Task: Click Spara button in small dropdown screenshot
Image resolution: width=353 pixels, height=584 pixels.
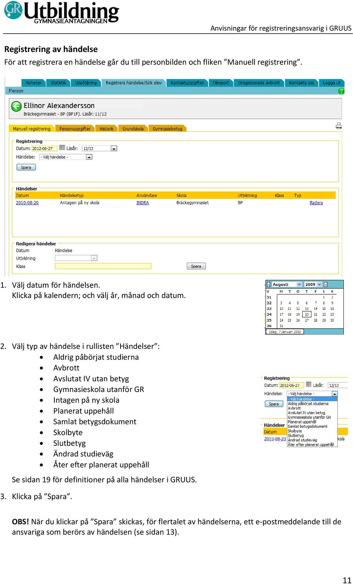Action: pos(274,404)
